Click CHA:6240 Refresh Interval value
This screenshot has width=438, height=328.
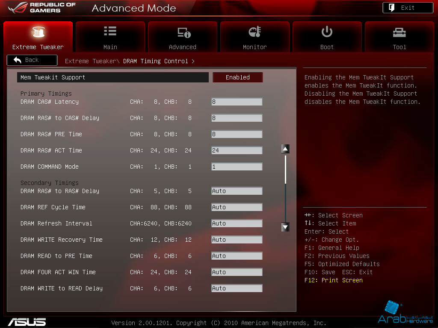(144, 223)
